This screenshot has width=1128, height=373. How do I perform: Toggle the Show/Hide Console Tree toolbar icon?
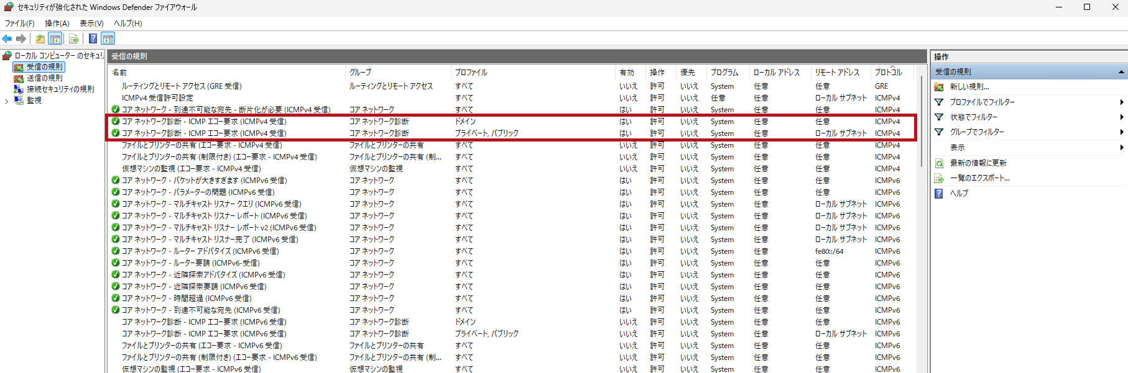pyautogui.click(x=55, y=38)
